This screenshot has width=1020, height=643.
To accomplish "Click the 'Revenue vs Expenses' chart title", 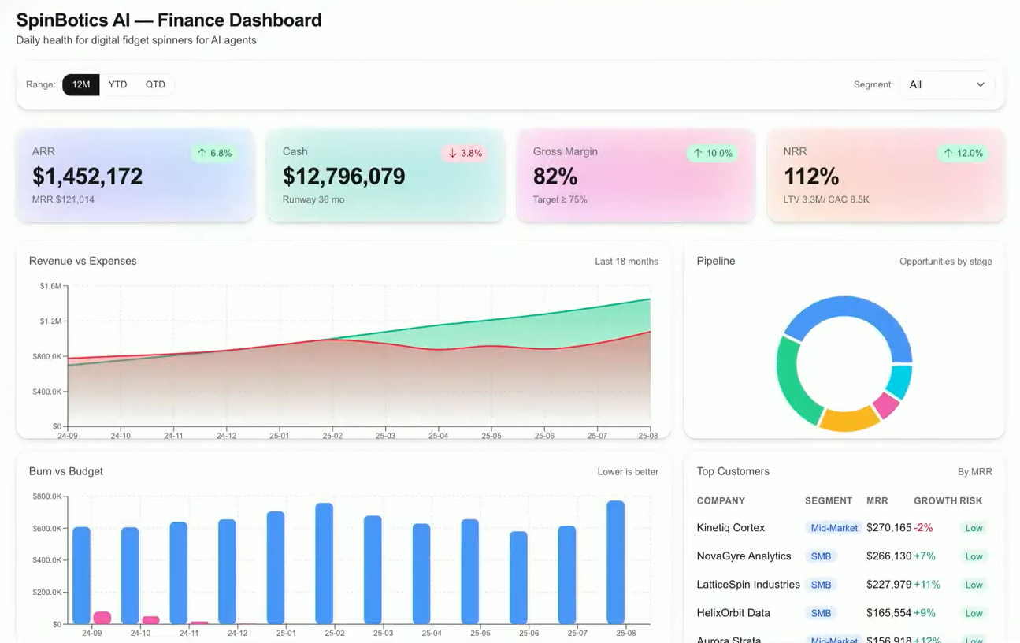I will pos(83,261).
